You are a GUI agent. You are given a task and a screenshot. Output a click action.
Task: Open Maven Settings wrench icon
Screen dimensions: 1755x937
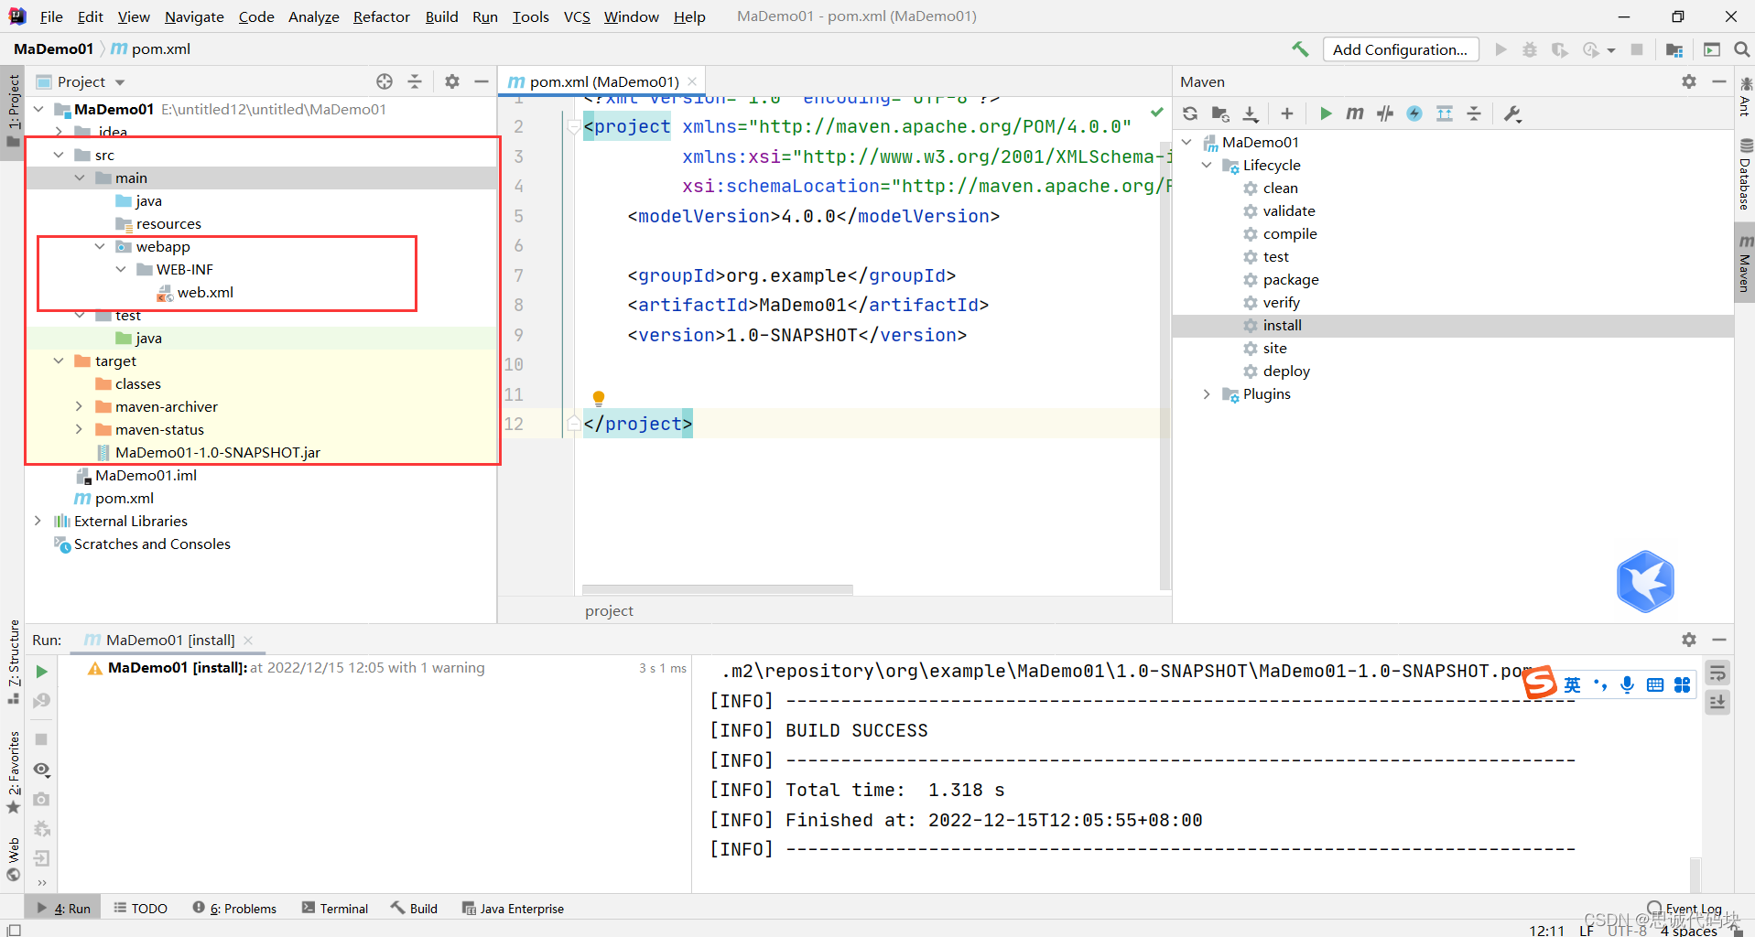point(1512,113)
